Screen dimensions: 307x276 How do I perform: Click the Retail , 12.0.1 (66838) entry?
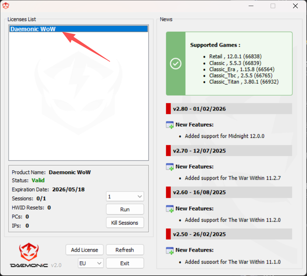235,57
